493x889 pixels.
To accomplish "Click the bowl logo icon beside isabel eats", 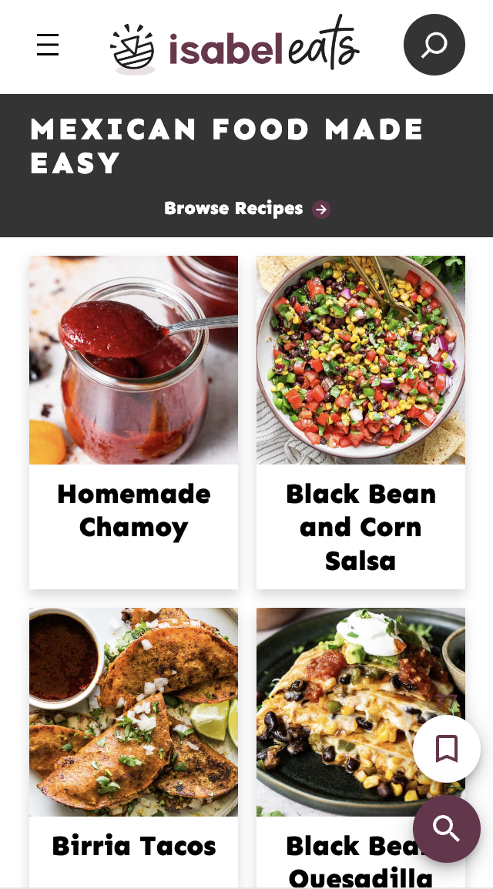I will 132,50.
